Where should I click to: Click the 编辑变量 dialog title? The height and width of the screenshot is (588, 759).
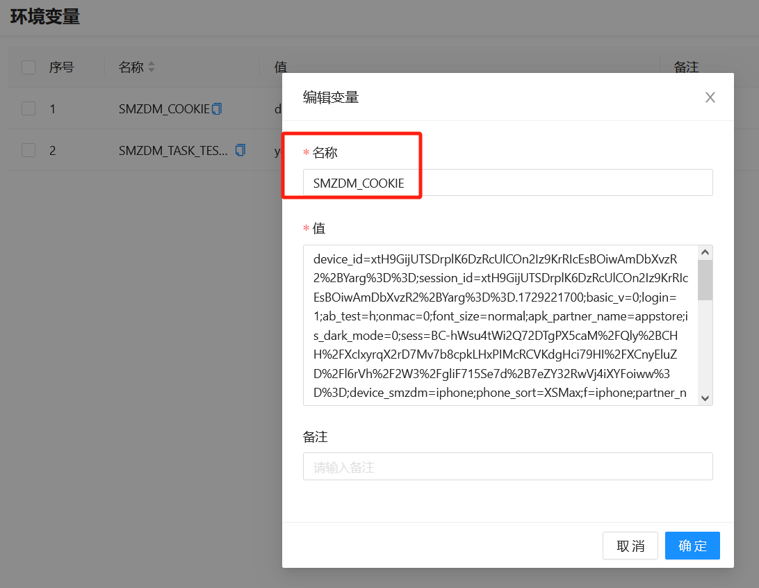331,97
